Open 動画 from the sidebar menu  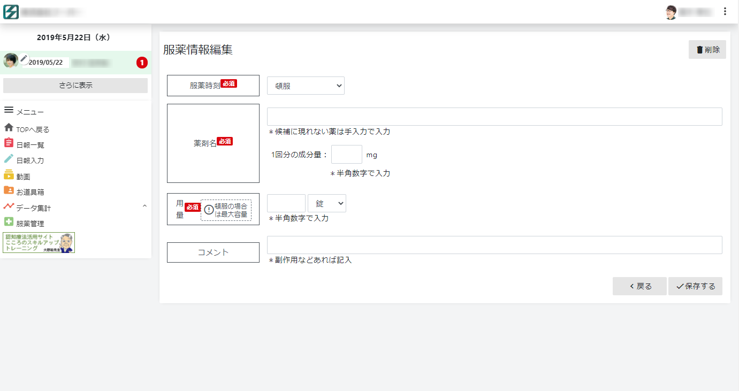click(x=23, y=177)
